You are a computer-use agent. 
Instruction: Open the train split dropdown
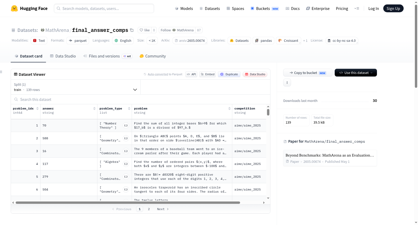76,87
